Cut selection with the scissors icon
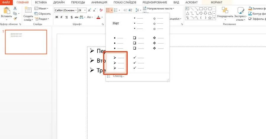This screenshot has width=266, height=139. click(x=15, y=8)
